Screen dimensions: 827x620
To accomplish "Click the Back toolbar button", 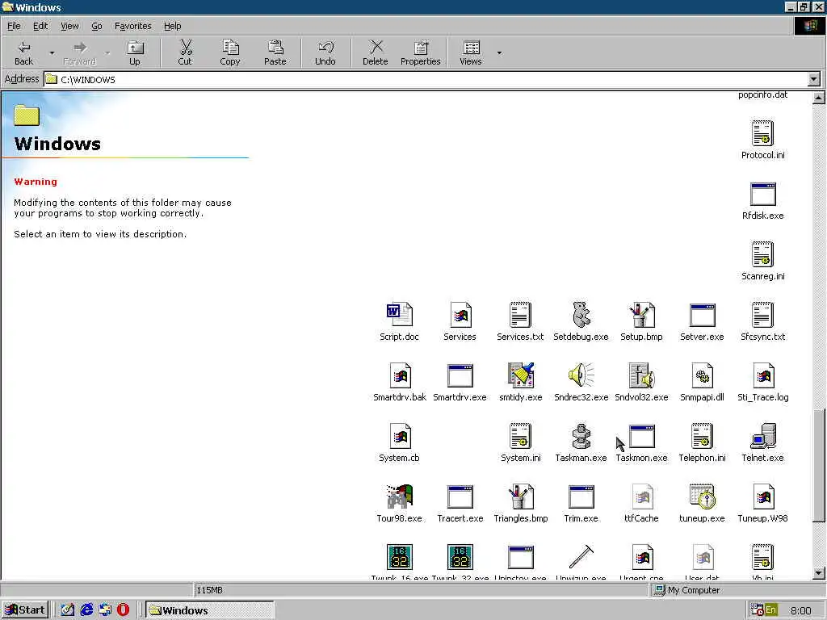I will [23, 52].
